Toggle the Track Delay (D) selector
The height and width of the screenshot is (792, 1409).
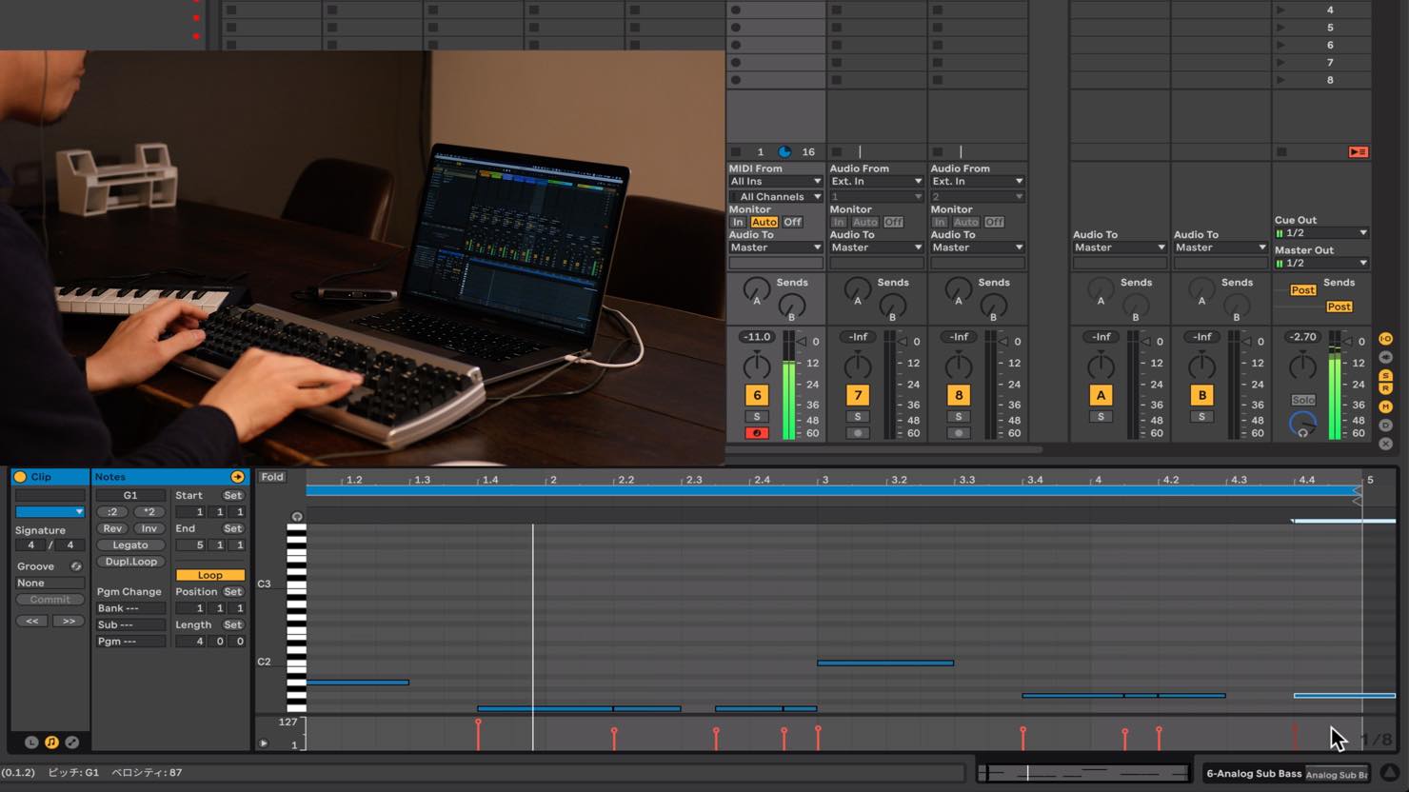point(1386,426)
